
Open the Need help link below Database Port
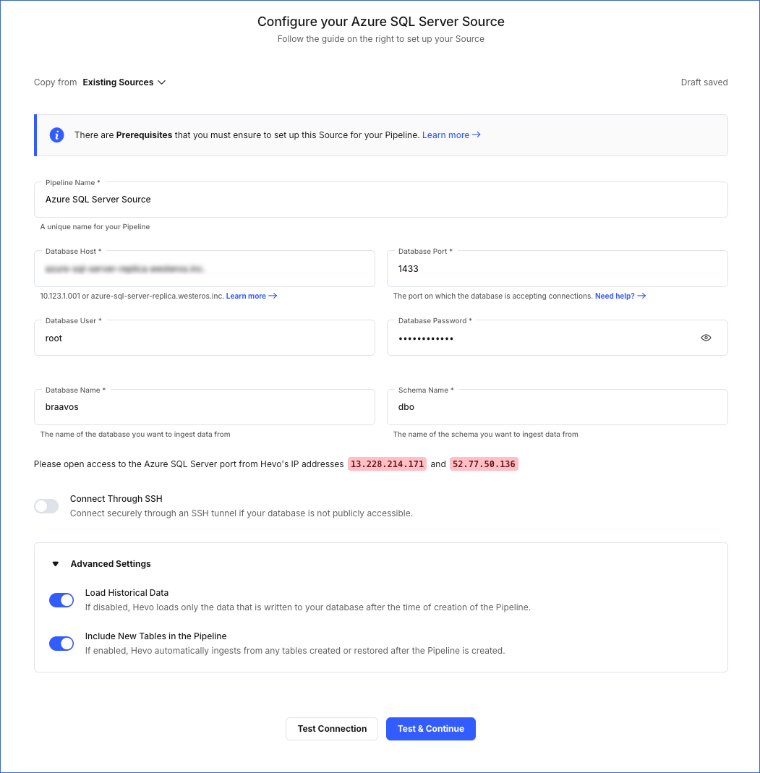click(615, 295)
